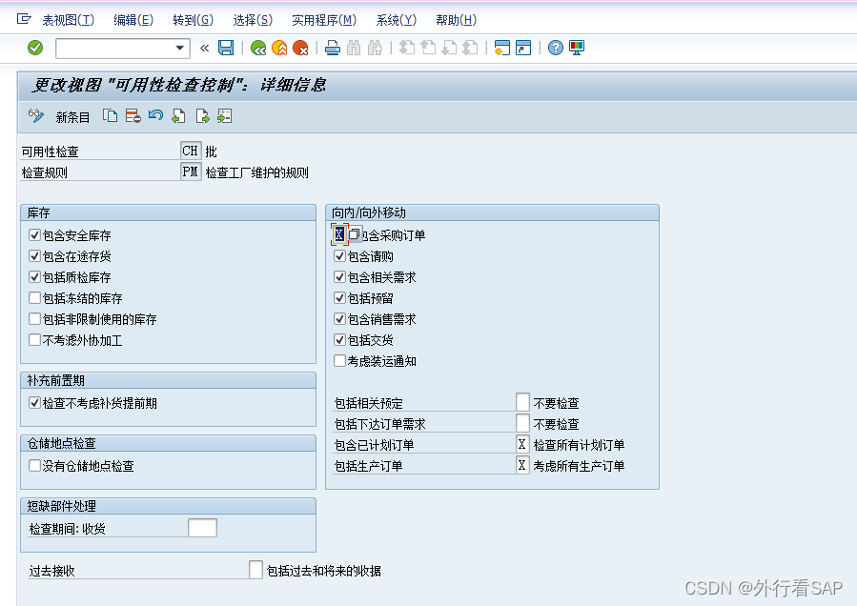Click the Find binoculars icon
Viewport: 857px width, 606px height.
coord(354,48)
